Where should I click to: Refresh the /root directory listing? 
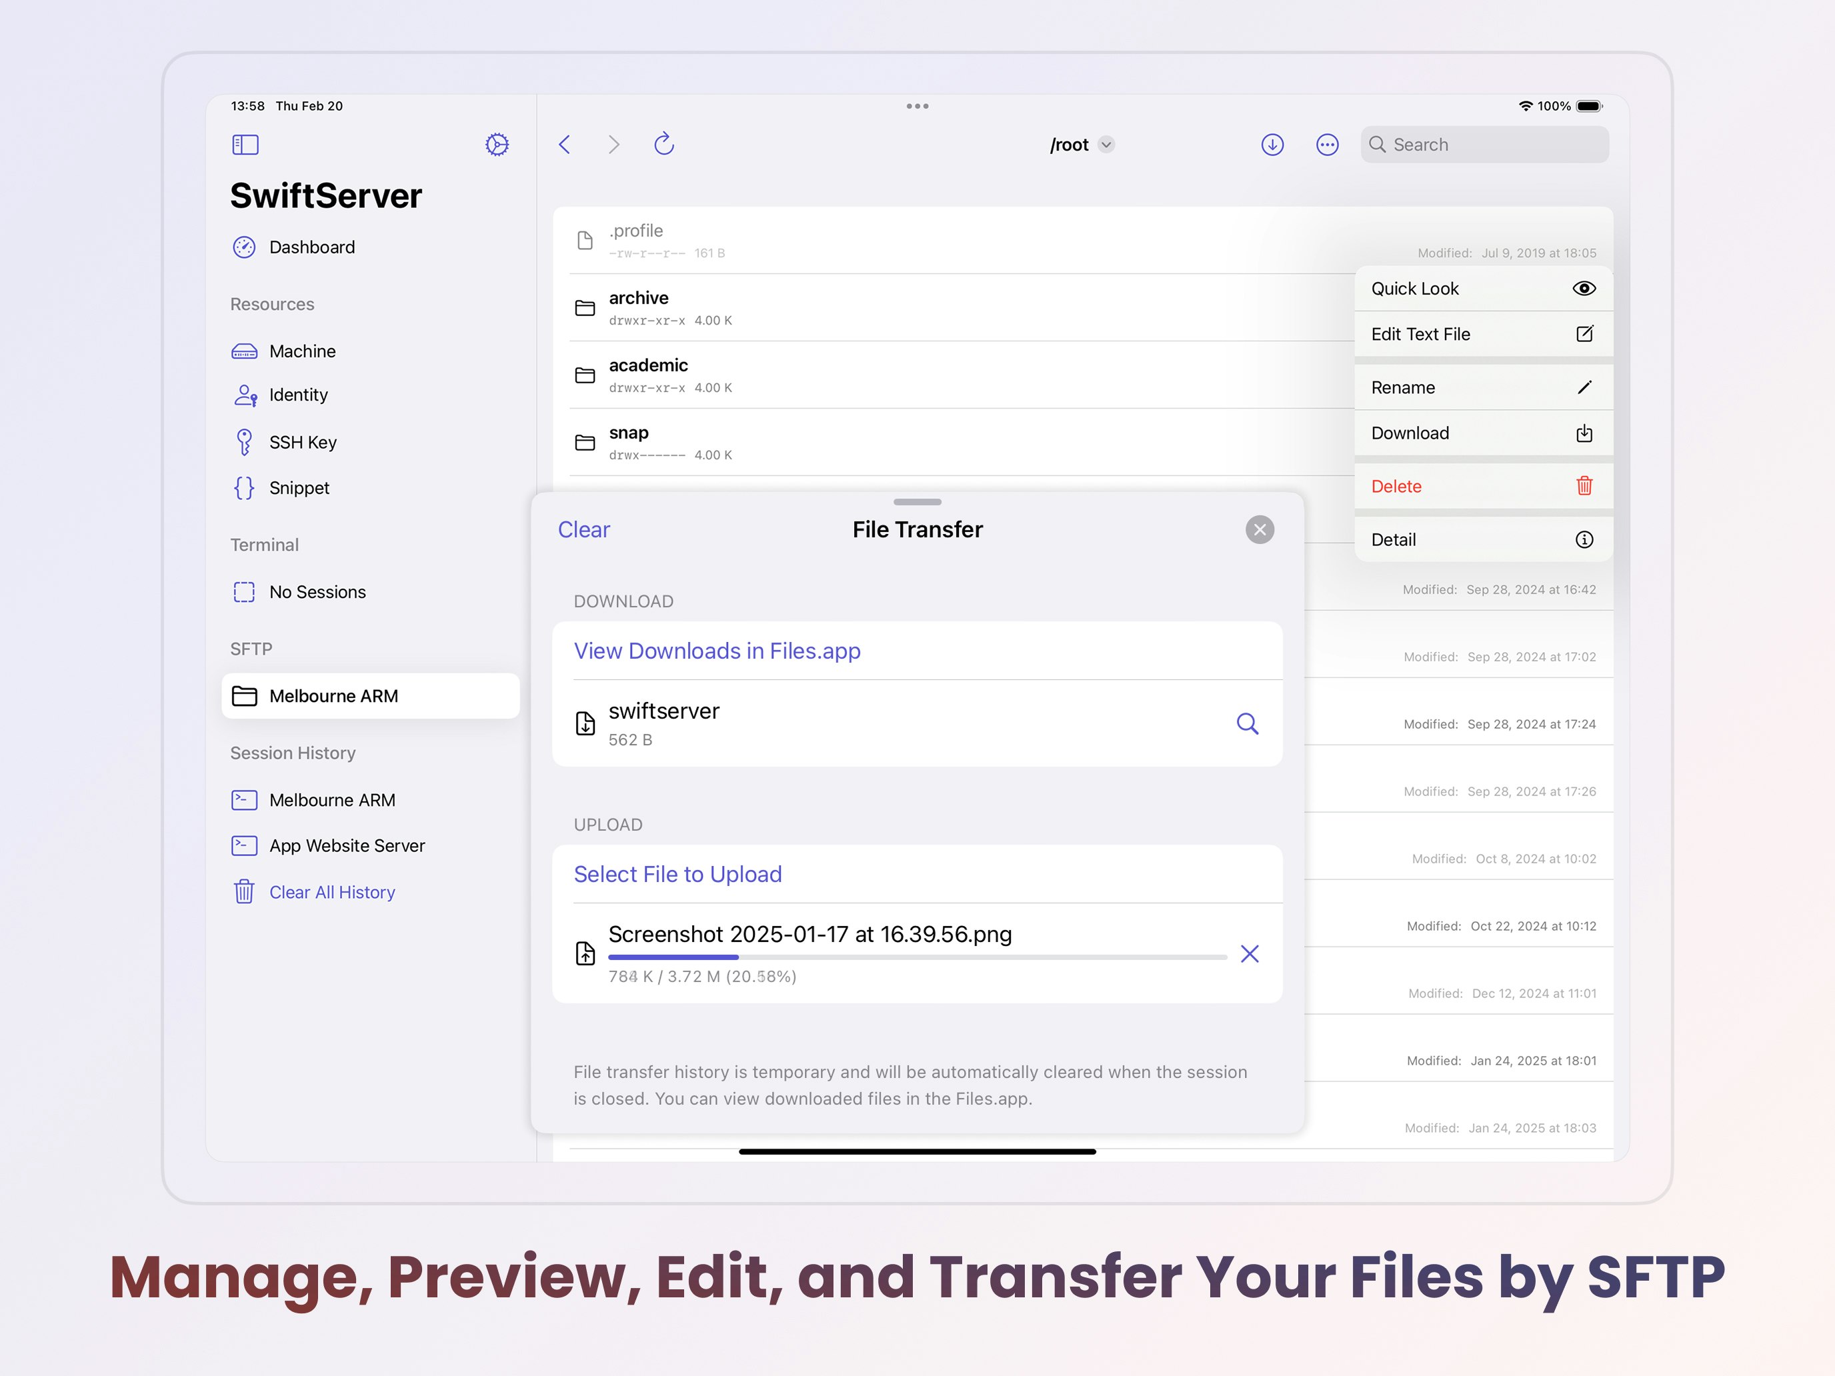[665, 144]
